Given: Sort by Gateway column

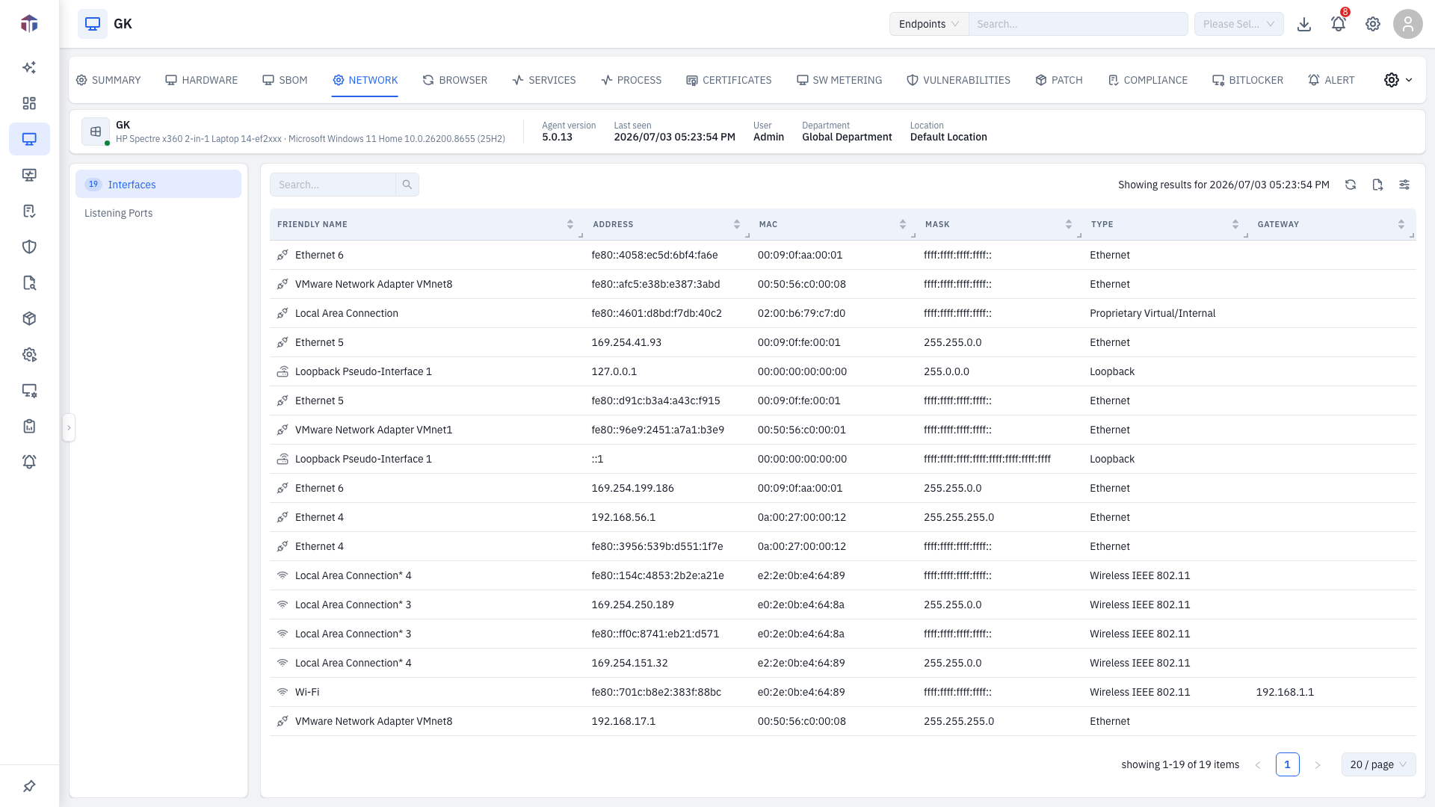Looking at the screenshot, I should click(1401, 224).
